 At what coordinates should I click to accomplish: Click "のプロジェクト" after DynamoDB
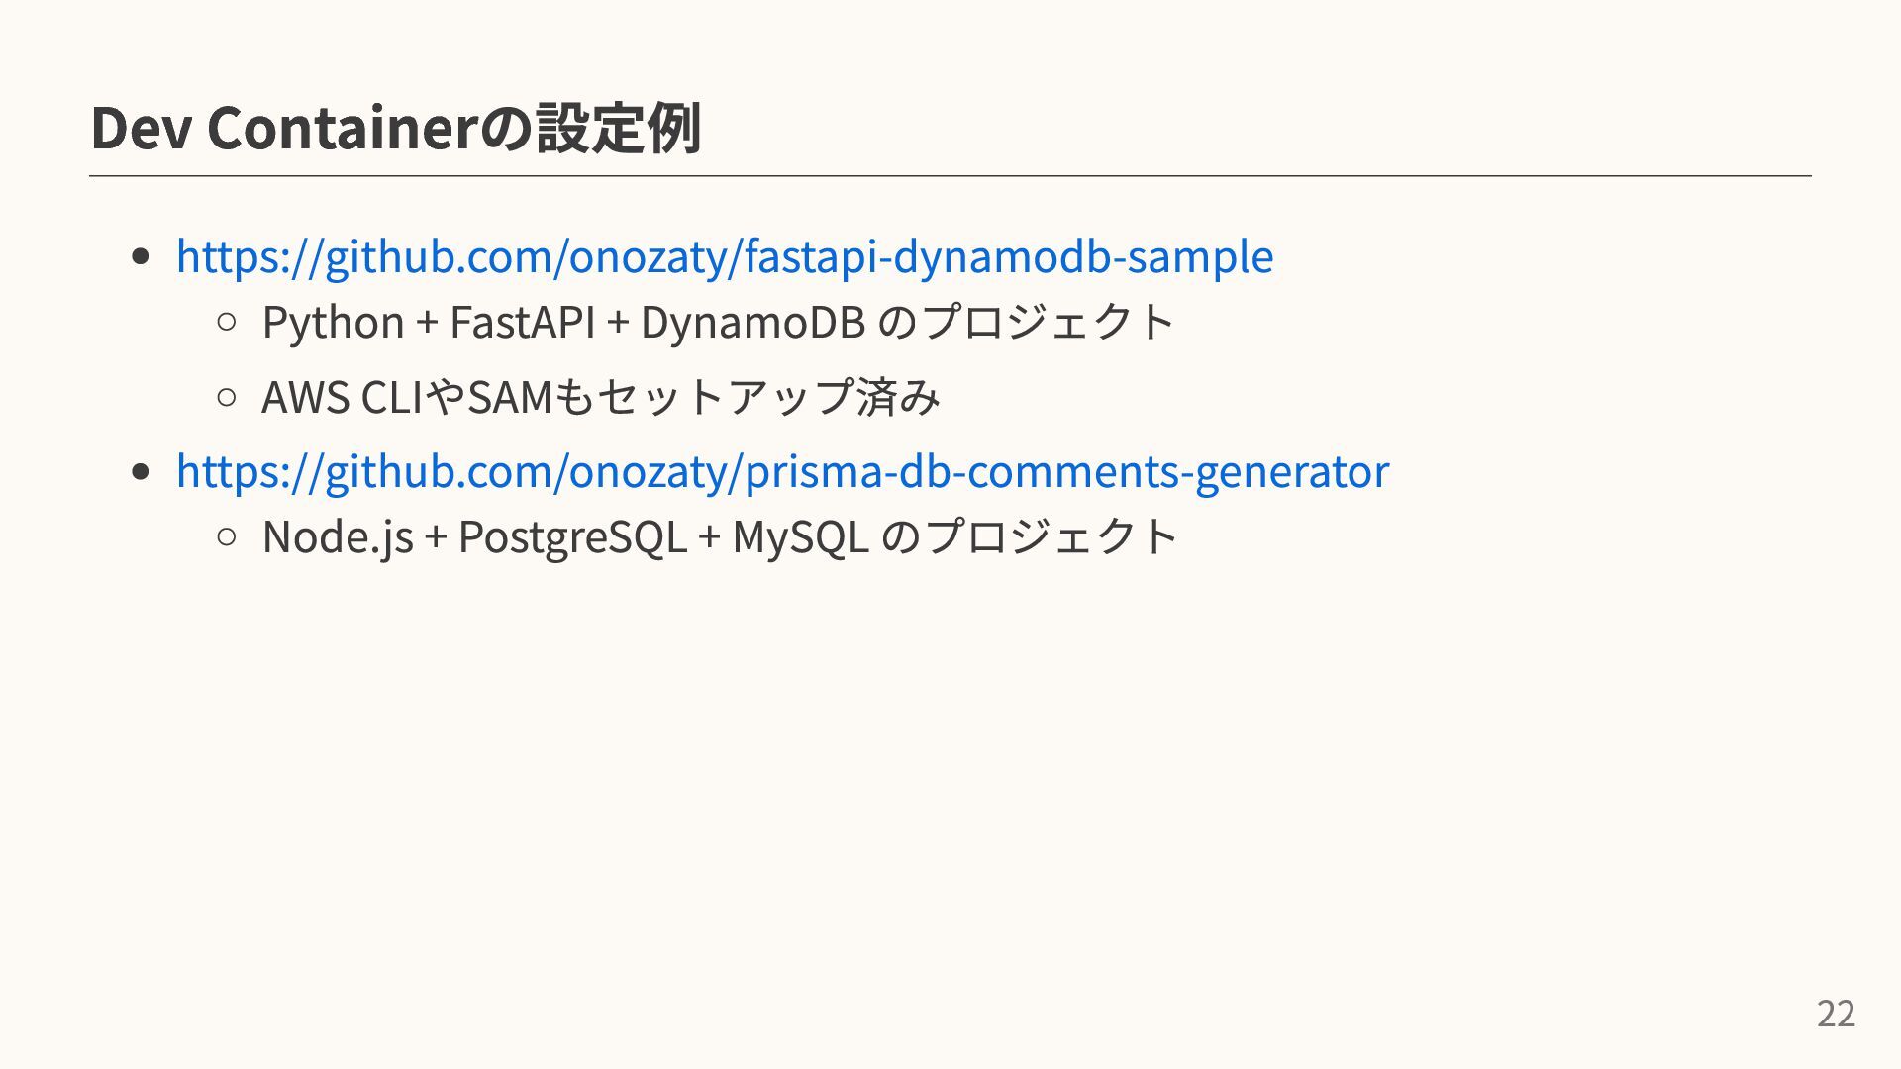click(1026, 323)
